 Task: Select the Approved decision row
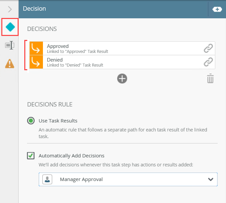(122, 48)
